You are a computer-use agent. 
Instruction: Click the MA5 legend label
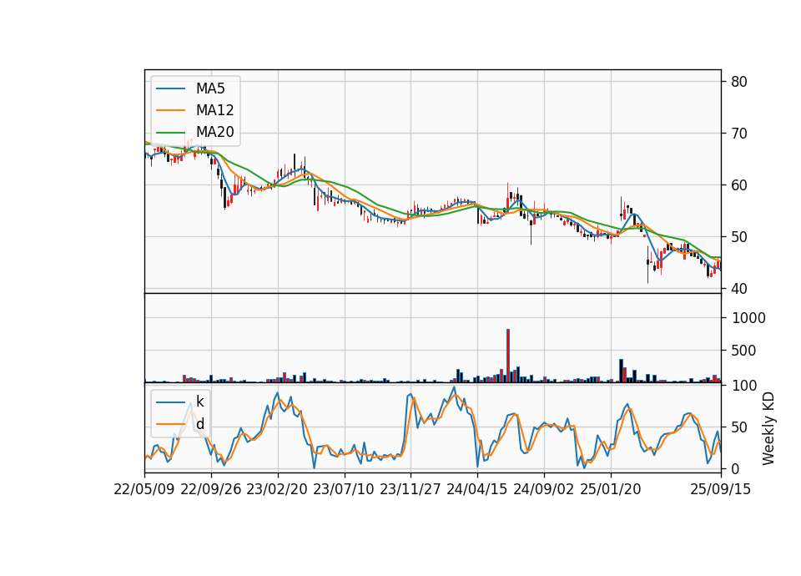click(x=210, y=88)
